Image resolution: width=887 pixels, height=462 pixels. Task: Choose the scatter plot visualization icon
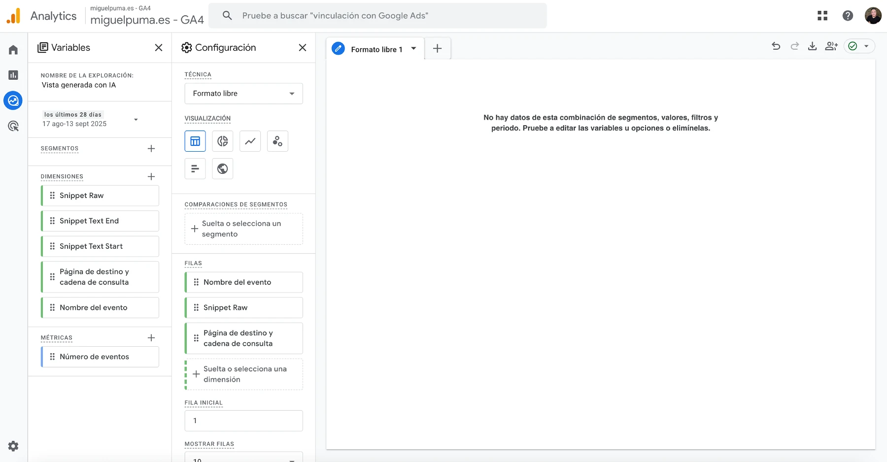click(277, 141)
